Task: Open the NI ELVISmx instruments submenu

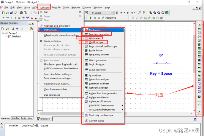Action: (x=104, y=110)
